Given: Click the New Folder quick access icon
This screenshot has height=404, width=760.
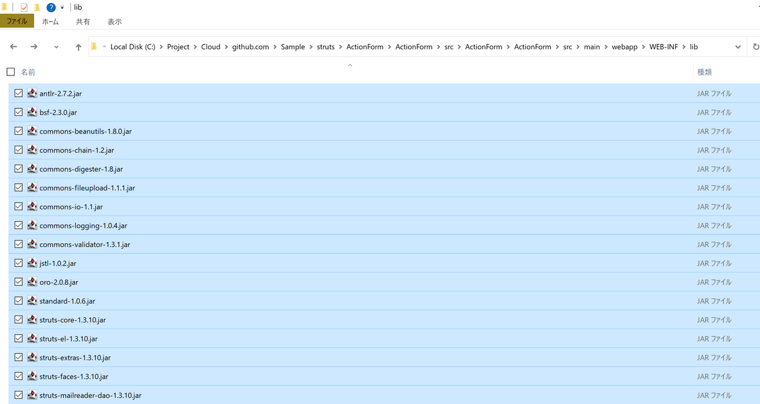Looking at the screenshot, I should [x=37, y=8].
